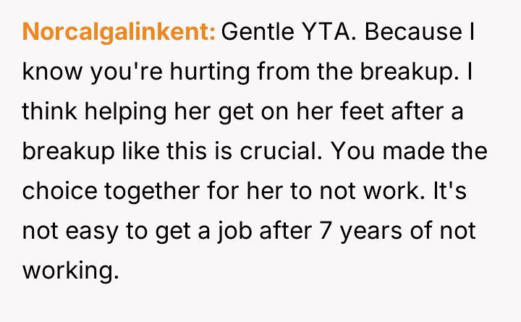
Task: Click the Norcalgalinkent username link
Action: 119,33
